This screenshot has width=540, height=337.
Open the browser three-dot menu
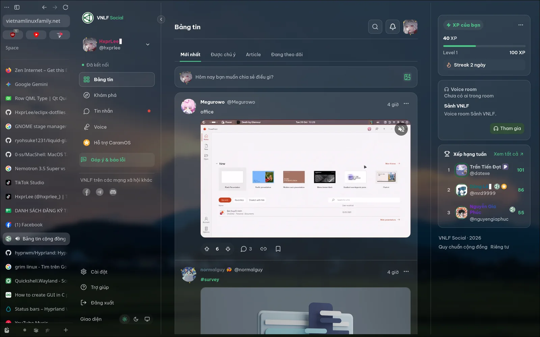6,7
